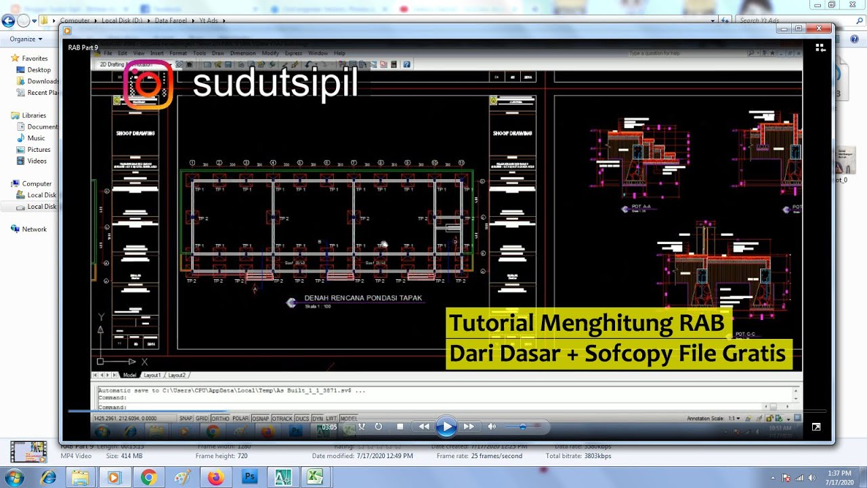The image size is (867, 488).
Task: Open Paint from the taskbar
Action: tap(182, 477)
